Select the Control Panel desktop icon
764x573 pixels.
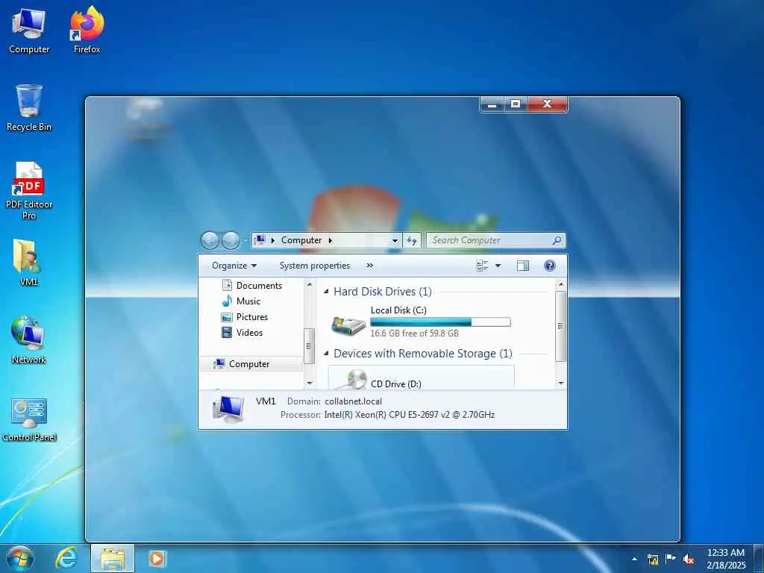(x=29, y=419)
